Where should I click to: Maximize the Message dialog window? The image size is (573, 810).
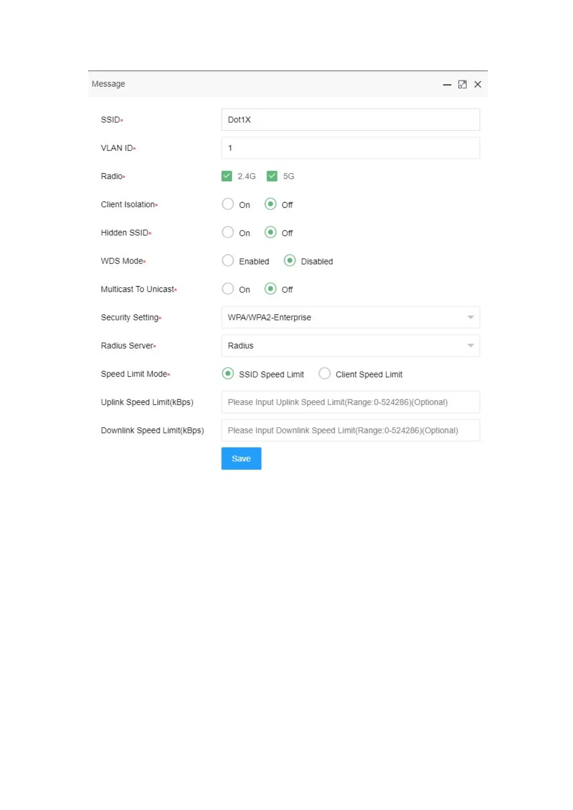tap(462, 85)
